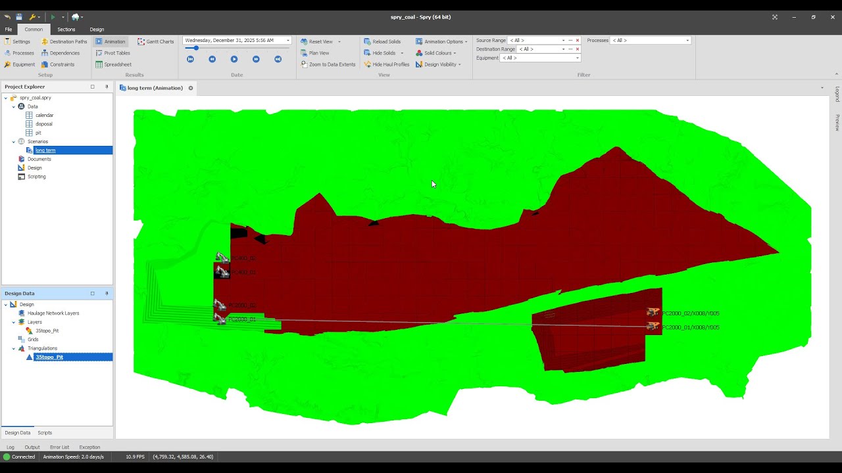Open the File menu
Image resolution: width=842 pixels, height=473 pixels.
coord(9,30)
